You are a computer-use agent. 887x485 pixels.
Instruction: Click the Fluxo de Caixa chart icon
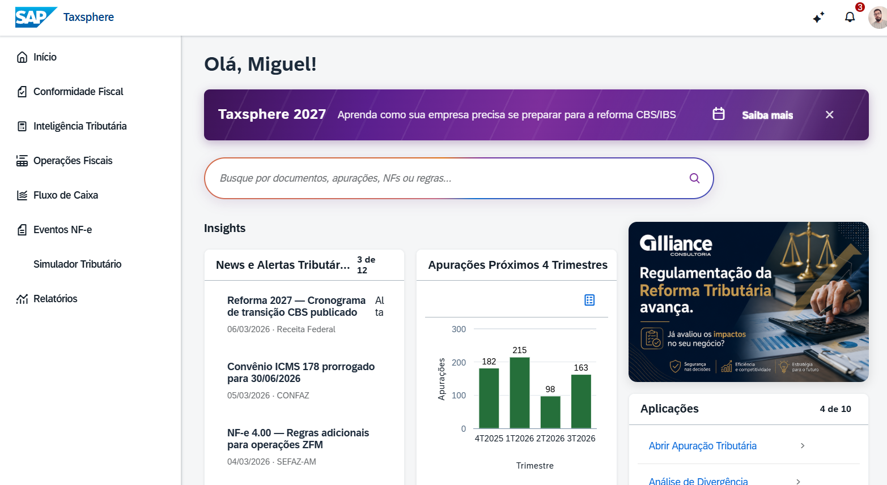click(x=22, y=195)
